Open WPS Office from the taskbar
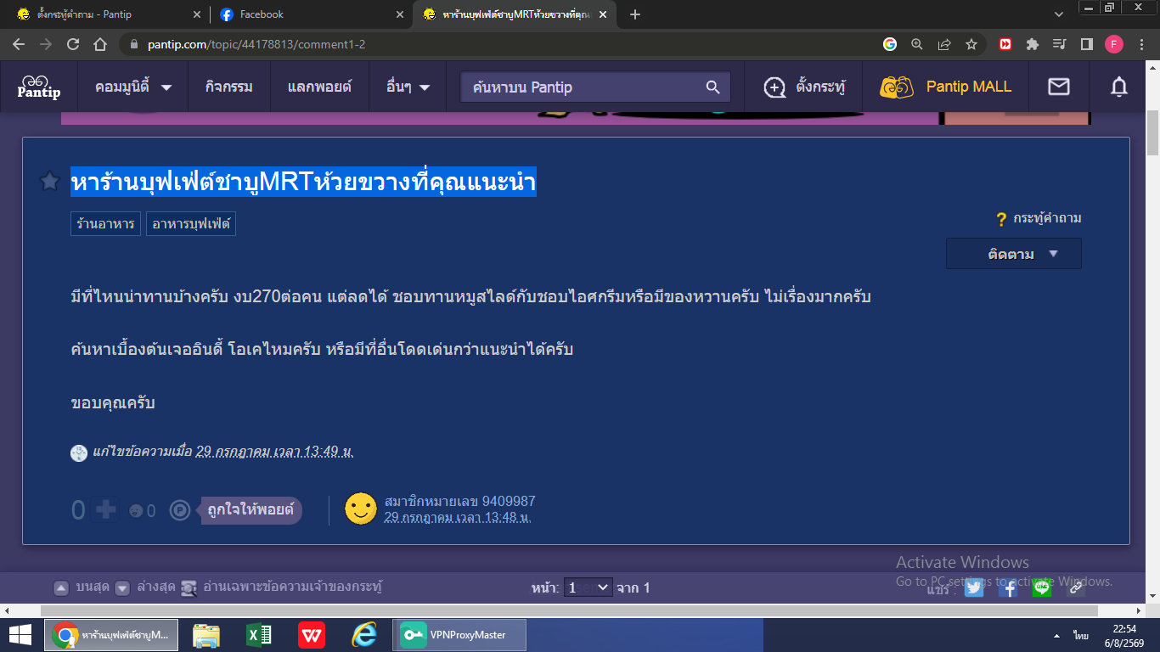The width and height of the screenshot is (1160, 652). coord(312,635)
